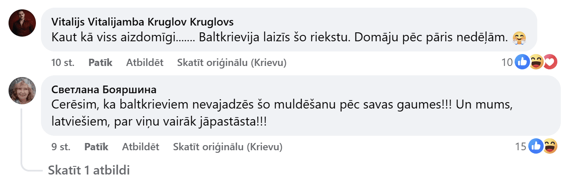
Task: Open the "10 st." timestamp link
Action: point(63,63)
